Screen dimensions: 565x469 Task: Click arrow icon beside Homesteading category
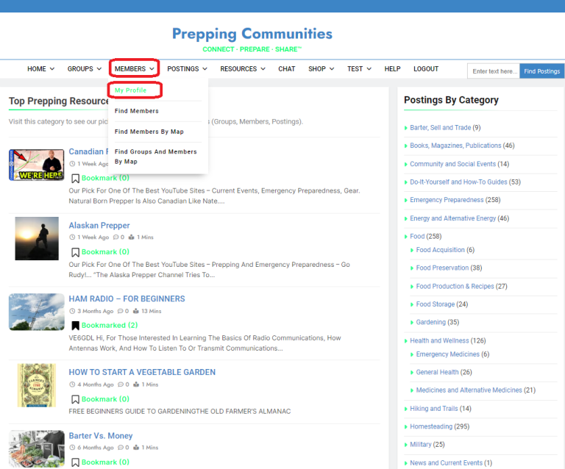click(x=405, y=426)
